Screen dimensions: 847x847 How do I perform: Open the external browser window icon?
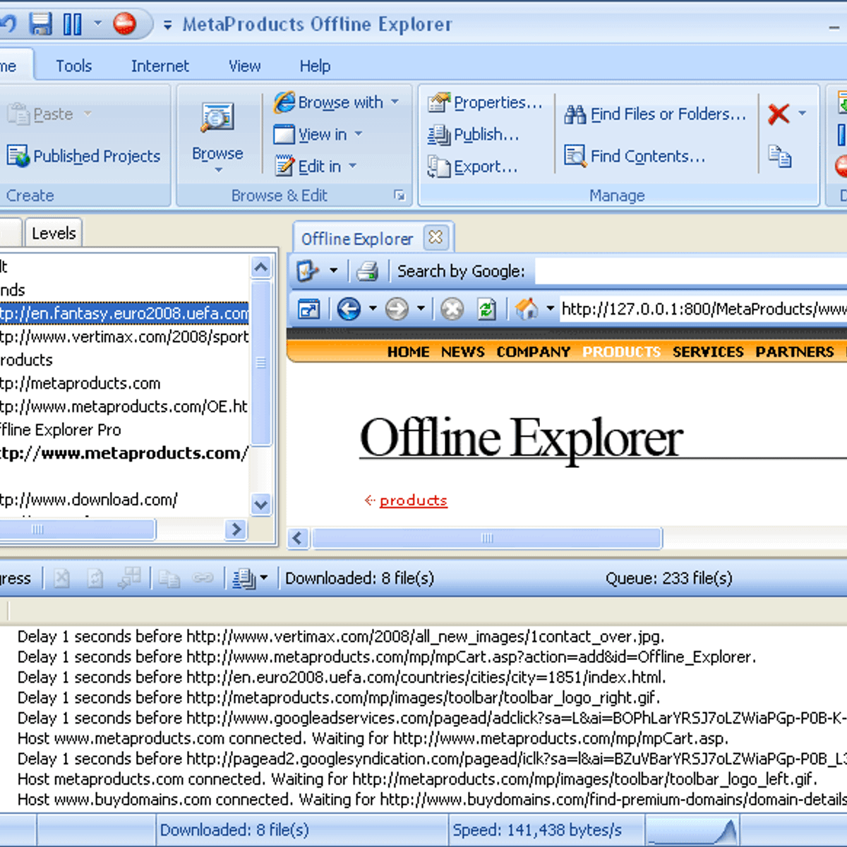click(308, 308)
